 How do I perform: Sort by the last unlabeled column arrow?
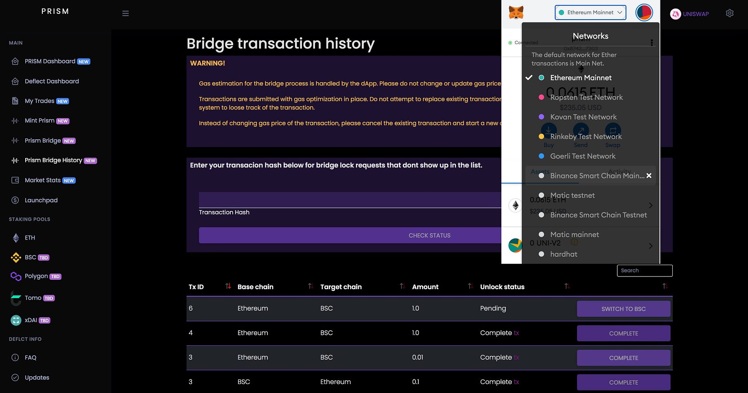click(x=665, y=286)
